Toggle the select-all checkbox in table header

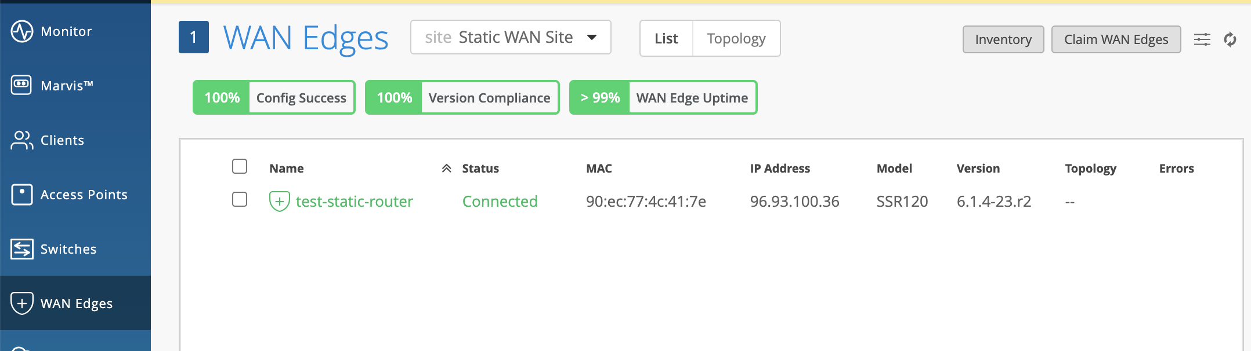(240, 167)
